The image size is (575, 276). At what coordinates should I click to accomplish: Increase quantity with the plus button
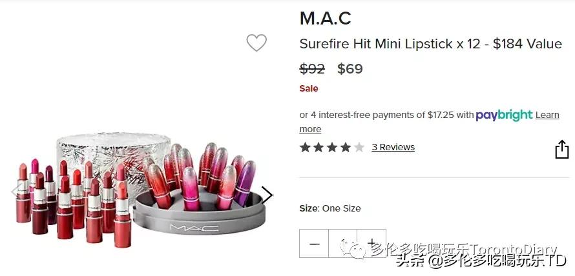[371, 243]
